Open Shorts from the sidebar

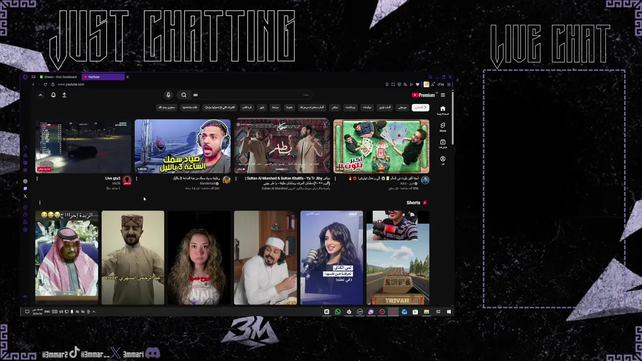pyautogui.click(x=442, y=127)
